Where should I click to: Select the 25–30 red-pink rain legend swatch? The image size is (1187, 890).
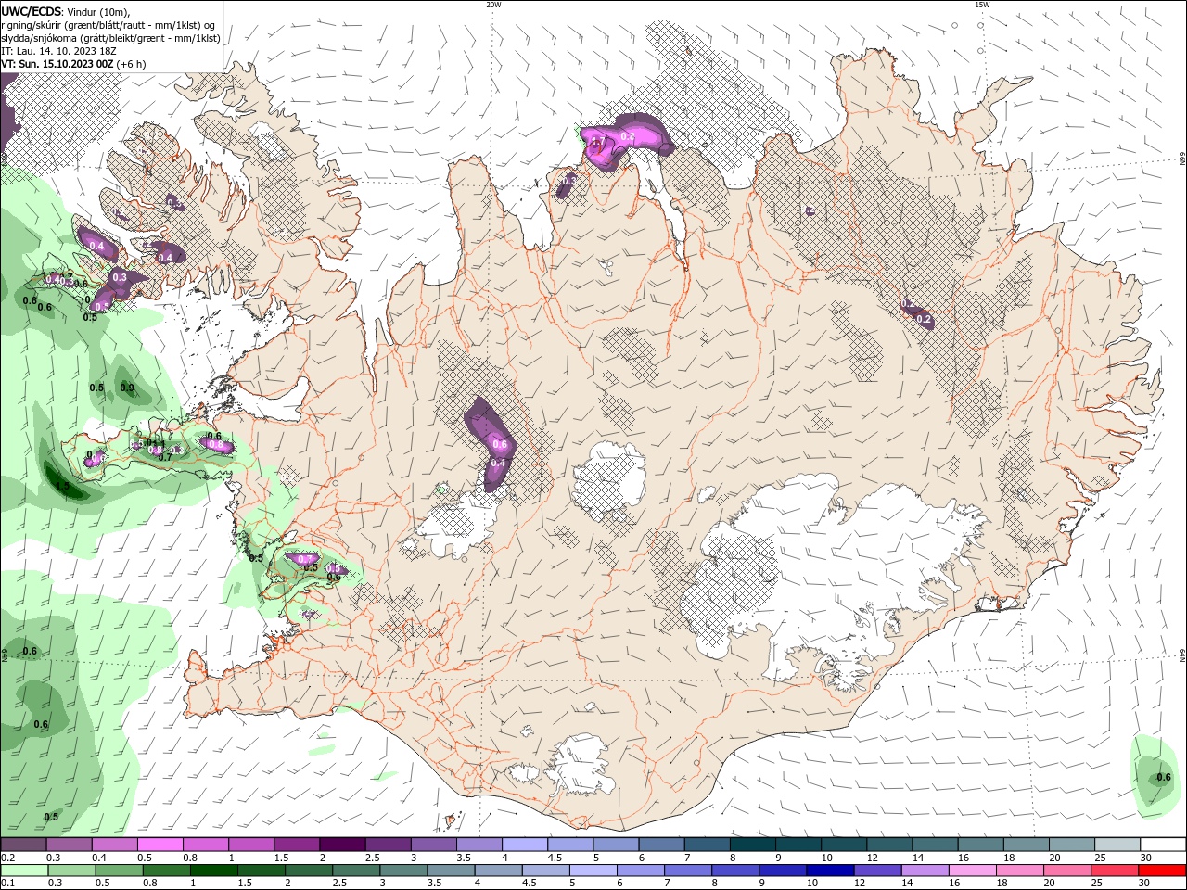(1114, 871)
